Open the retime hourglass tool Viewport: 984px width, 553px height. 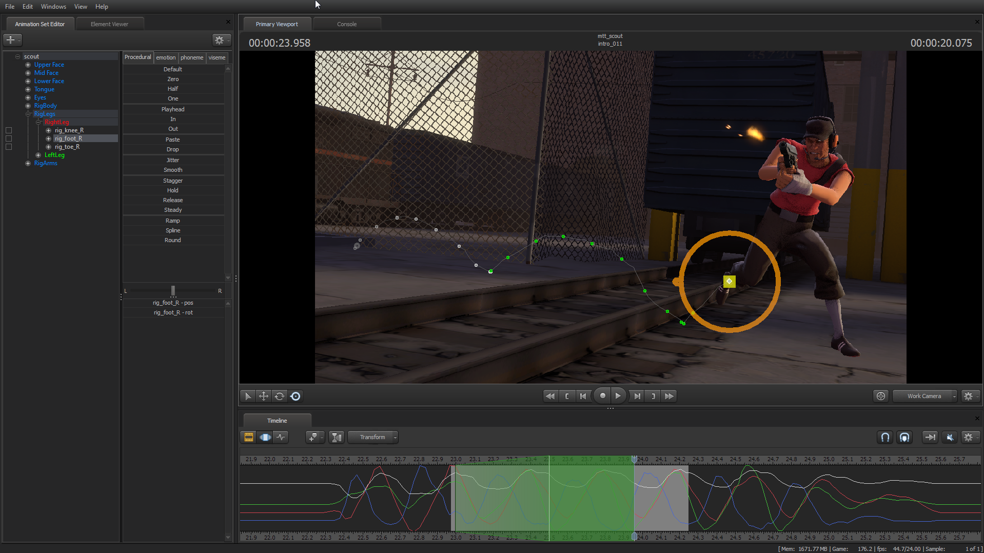click(x=337, y=437)
